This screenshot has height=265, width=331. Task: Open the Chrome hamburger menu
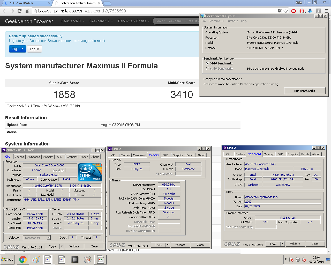327,11
